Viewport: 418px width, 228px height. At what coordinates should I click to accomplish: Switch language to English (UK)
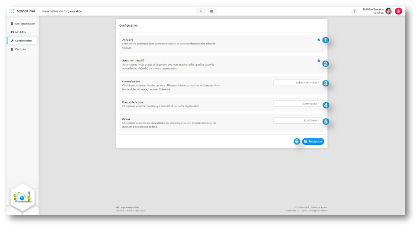coord(140,211)
